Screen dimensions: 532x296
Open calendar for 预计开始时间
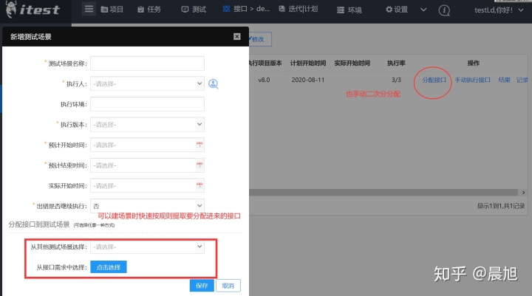click(199, 145)
